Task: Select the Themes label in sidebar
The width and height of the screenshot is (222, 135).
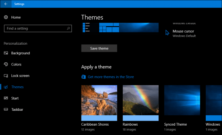Action: tap(17, 87)
